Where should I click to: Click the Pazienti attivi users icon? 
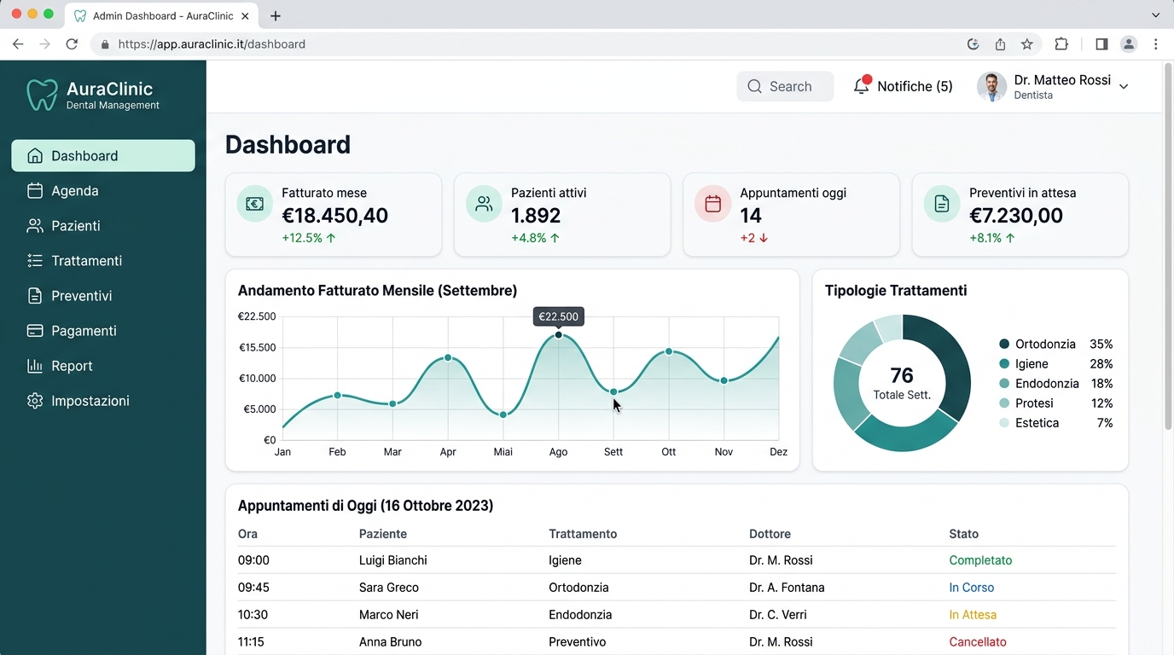[x=484, y=204]
